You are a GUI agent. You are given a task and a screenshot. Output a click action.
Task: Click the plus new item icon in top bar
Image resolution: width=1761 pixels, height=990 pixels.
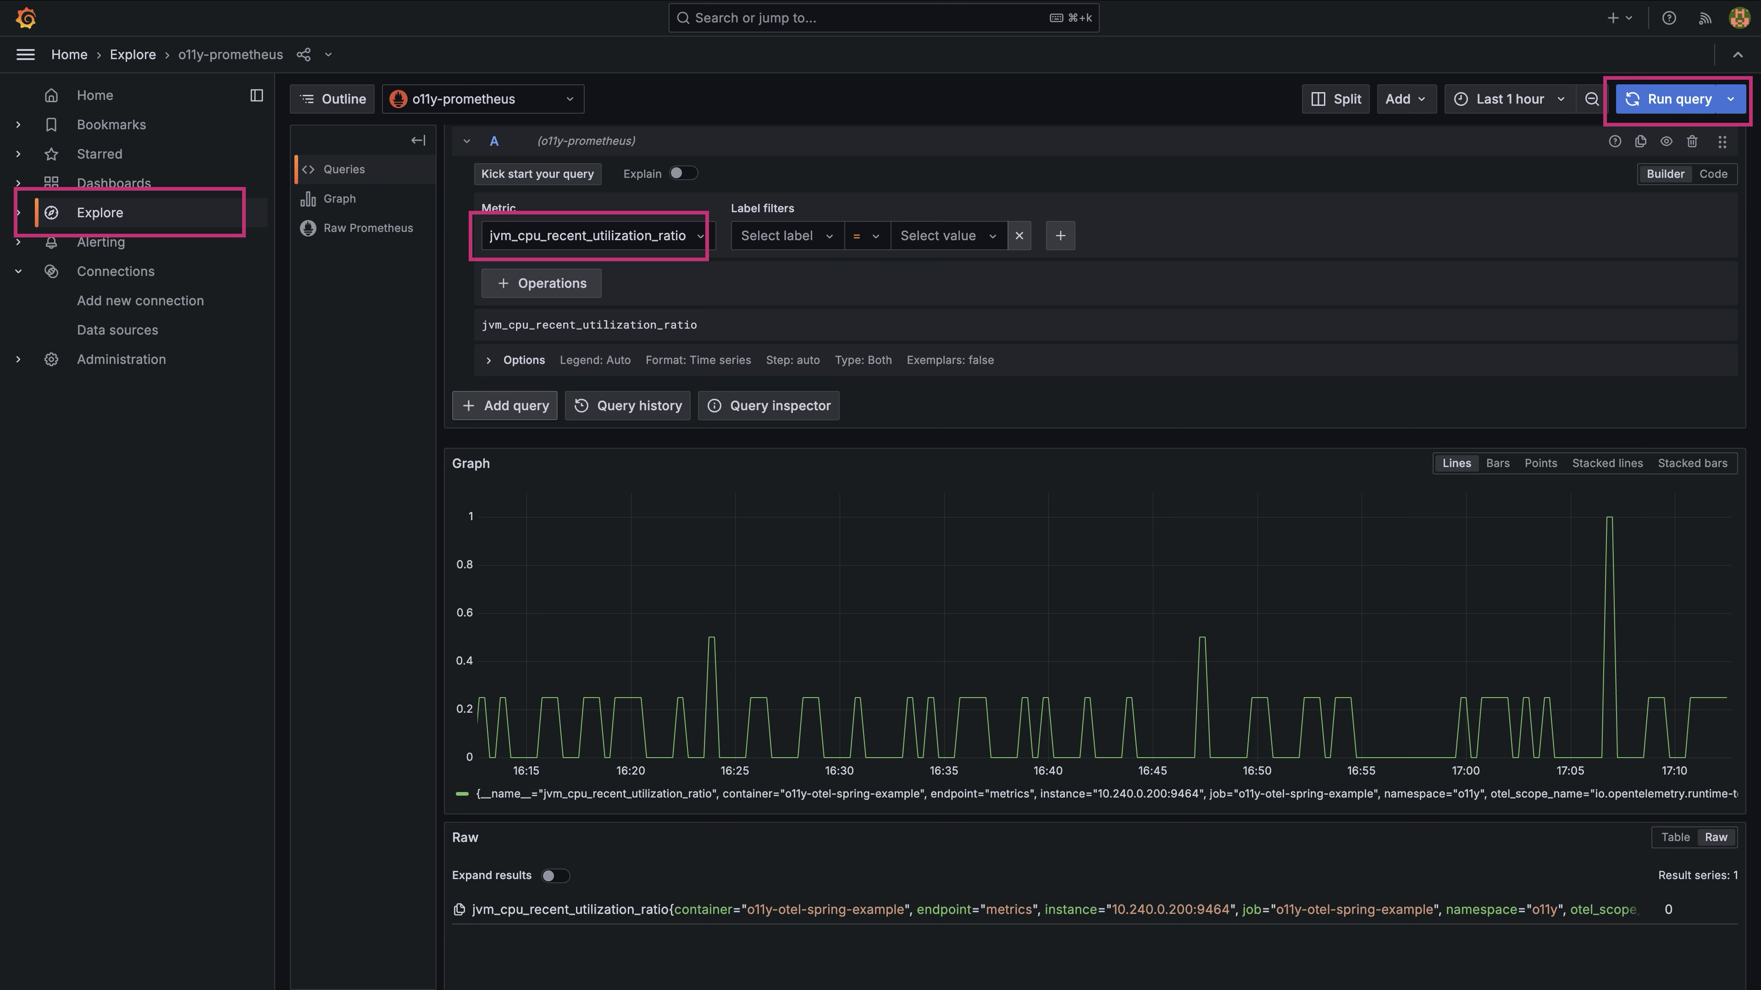pos(1619,18)
